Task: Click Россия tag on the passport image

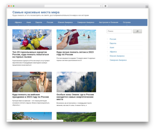Action: click(x=61, y=47)
